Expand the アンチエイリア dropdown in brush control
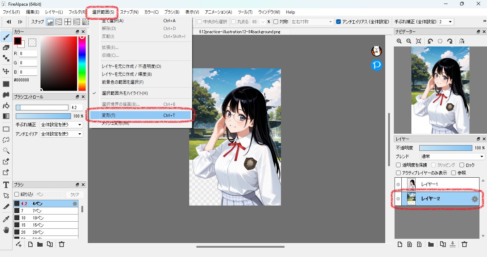 (61, 134)
